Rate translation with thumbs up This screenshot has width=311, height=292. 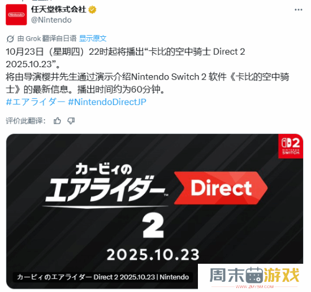pos(57,121)
